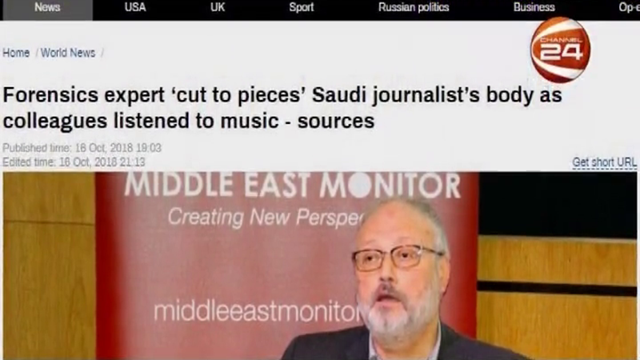Click the middleeastmonitor web address in the photo
This screenshot has width=640, height=360.
point(257,311)
